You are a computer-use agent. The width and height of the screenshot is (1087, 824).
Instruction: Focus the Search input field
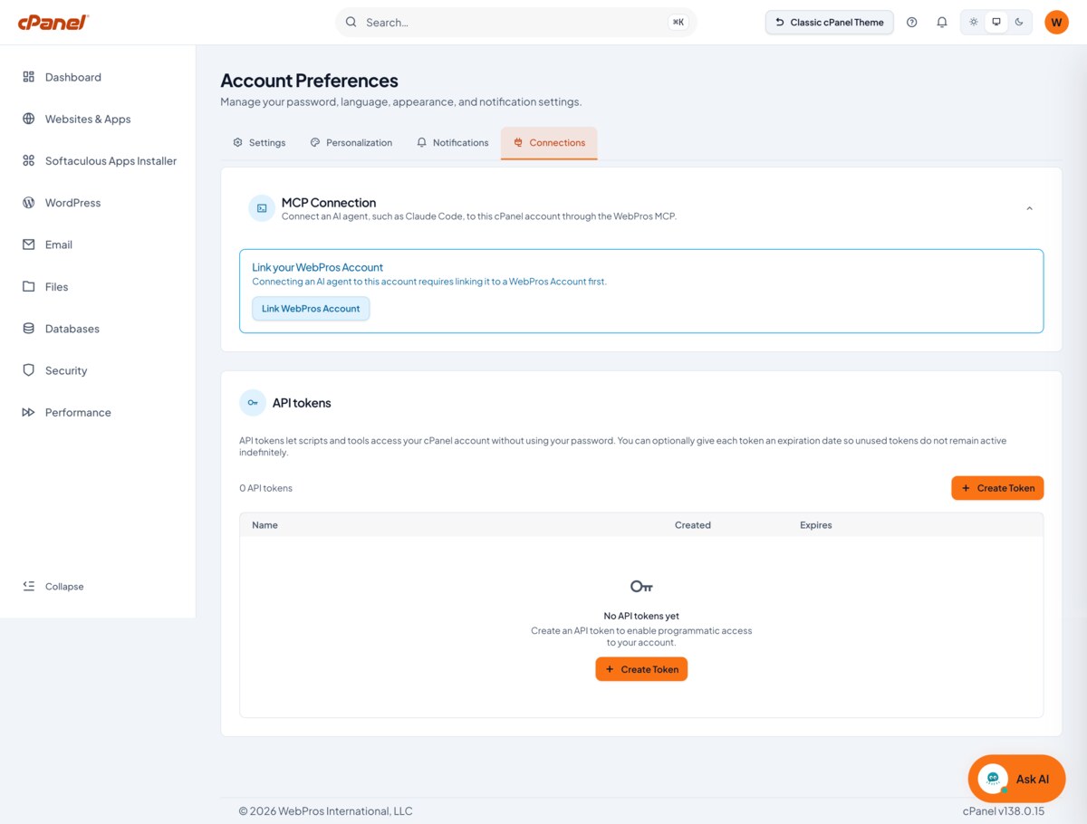coord(516,23)
